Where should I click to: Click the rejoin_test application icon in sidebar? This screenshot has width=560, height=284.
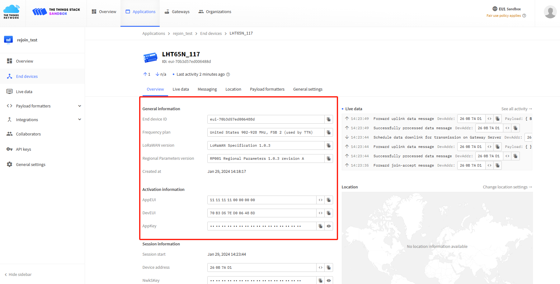[8, 40]
